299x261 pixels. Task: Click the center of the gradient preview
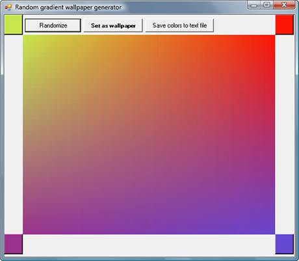tap(149, 135)
